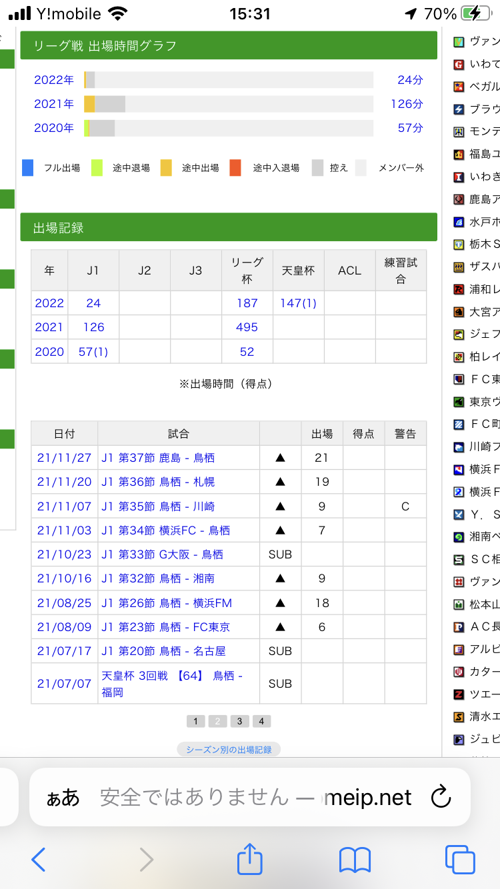Select the 浦和レ team crest icon
The image size is (500, 889).
(459, 289)
